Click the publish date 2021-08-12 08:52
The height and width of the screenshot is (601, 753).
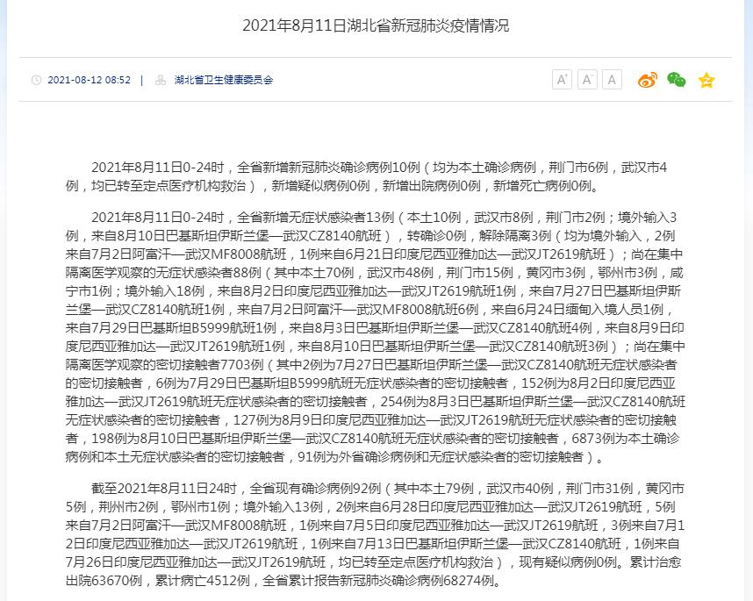tap(89, 80)
